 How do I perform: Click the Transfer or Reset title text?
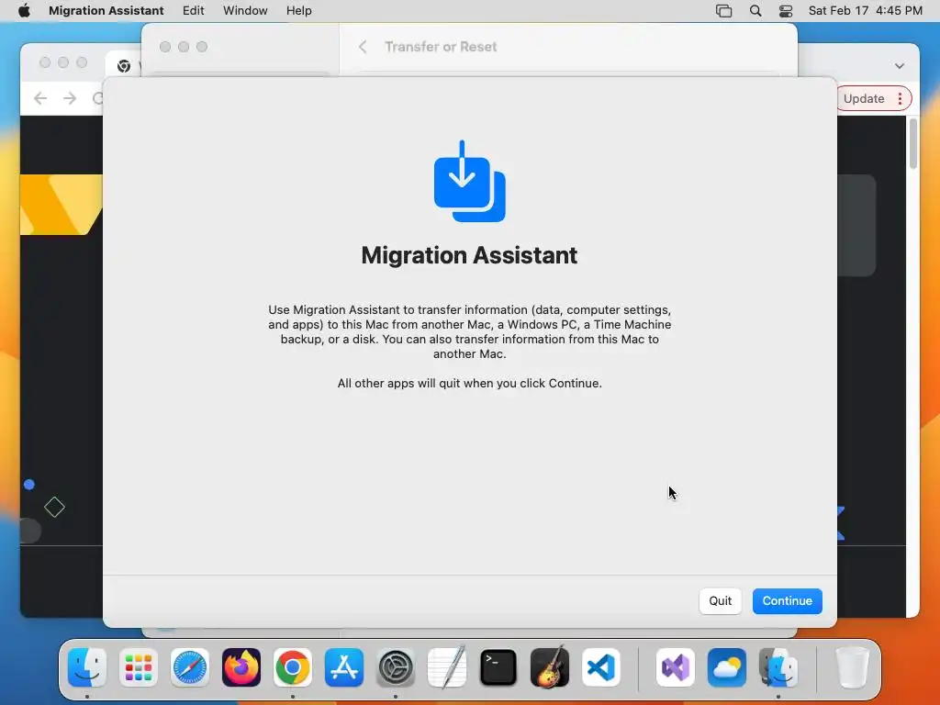point(441,47)
